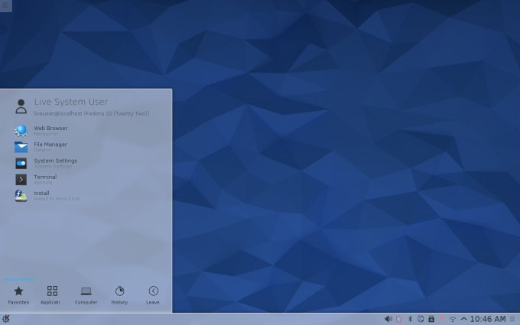This screenshot has width=520, height=325.
Task: Switch to the Applications tab
Action: pos(50,295)
